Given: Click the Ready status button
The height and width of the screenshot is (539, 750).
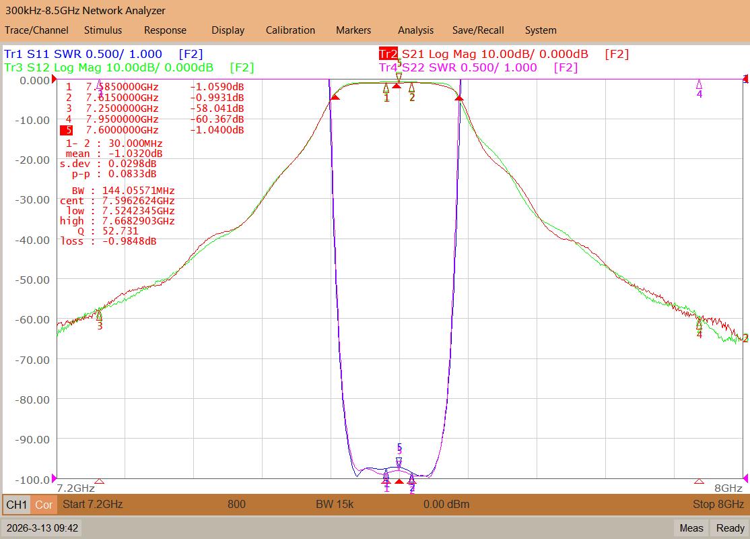Looking at the screenshot, I should (x=730, y=528).
